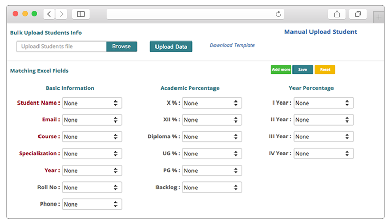Open the IV Year dropdown

coord(323,153)
